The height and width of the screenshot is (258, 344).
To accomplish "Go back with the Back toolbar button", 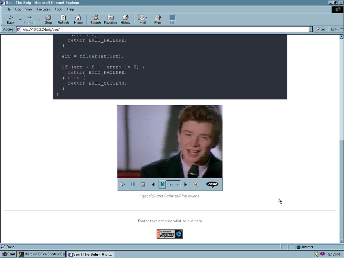I will 11,20.
